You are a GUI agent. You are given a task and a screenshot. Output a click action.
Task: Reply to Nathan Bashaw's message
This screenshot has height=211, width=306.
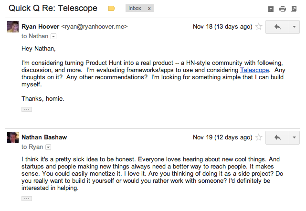tap(277, 138)
